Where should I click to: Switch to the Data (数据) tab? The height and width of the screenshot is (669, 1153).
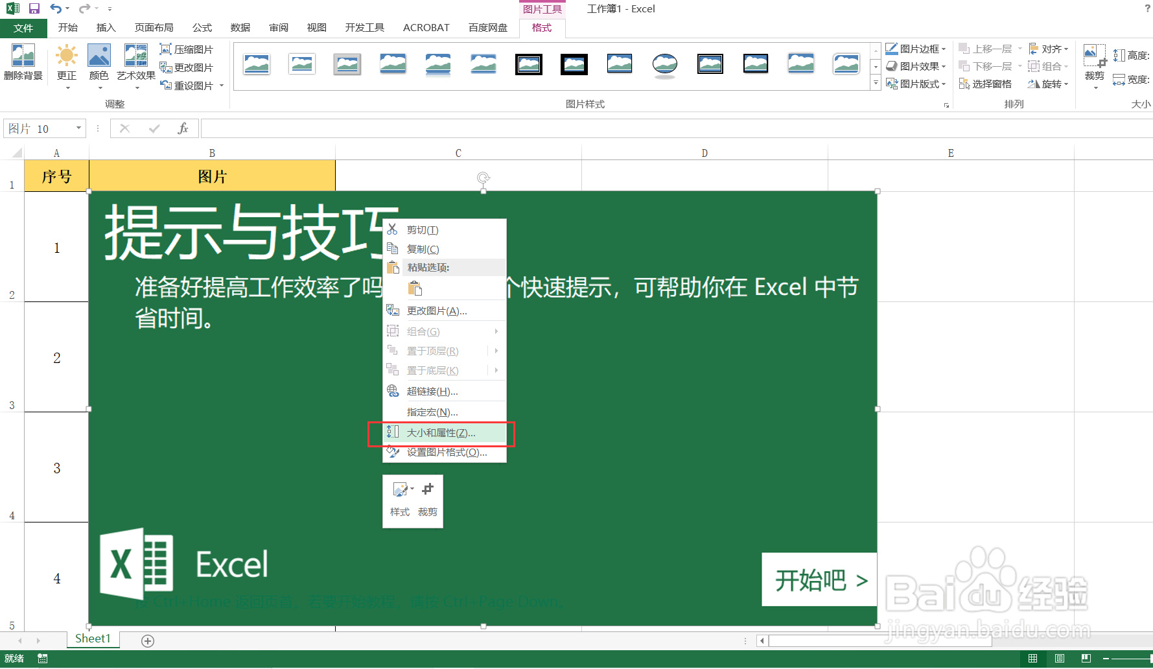[240, 28]
